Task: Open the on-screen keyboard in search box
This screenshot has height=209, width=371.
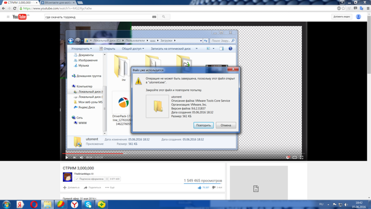Action: (x=154, y=17)
